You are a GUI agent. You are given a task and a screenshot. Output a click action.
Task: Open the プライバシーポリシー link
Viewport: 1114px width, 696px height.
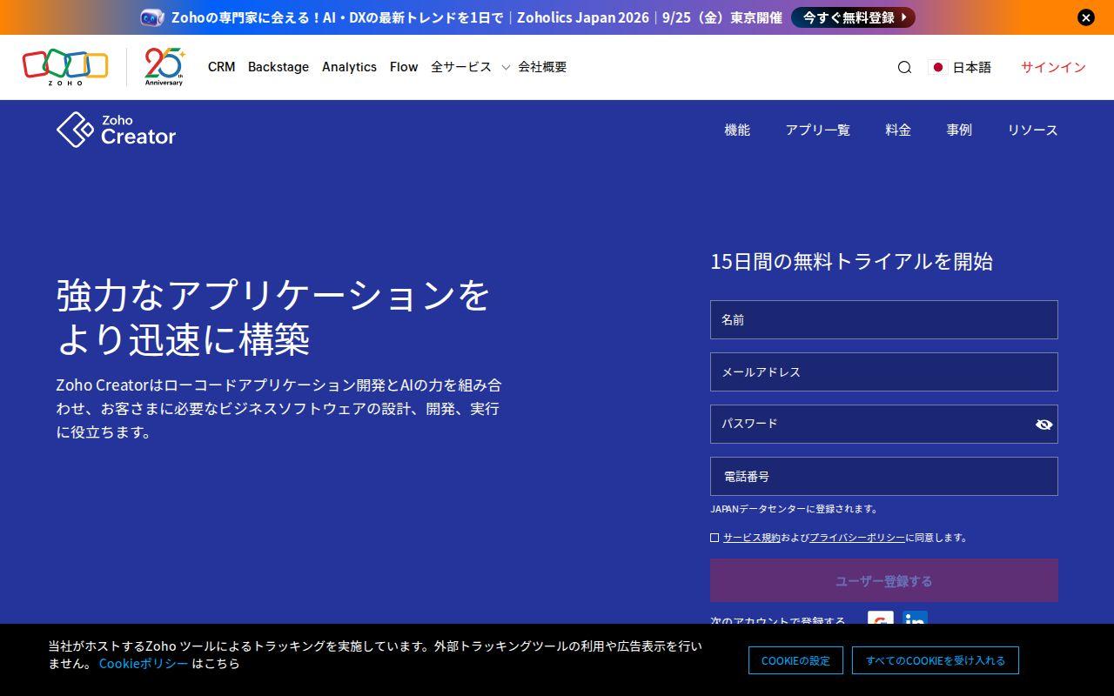[x=857, y=538]
